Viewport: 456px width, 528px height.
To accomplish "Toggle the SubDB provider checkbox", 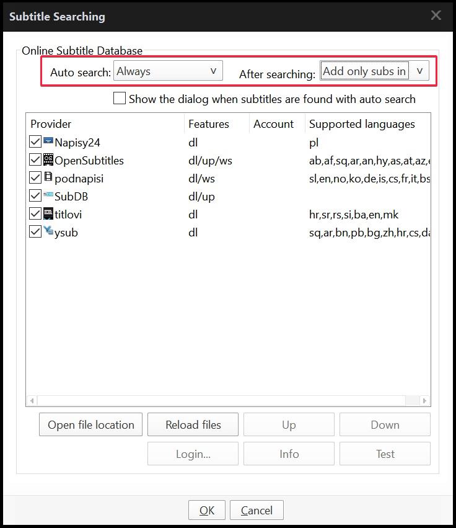I will pyautogui.click(x=35, y=195).
